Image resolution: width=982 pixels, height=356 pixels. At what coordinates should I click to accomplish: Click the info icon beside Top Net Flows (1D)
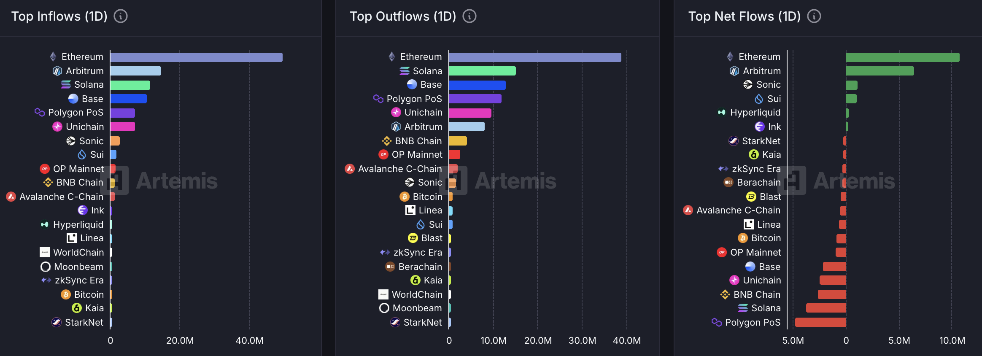click(x=814, y=16)
